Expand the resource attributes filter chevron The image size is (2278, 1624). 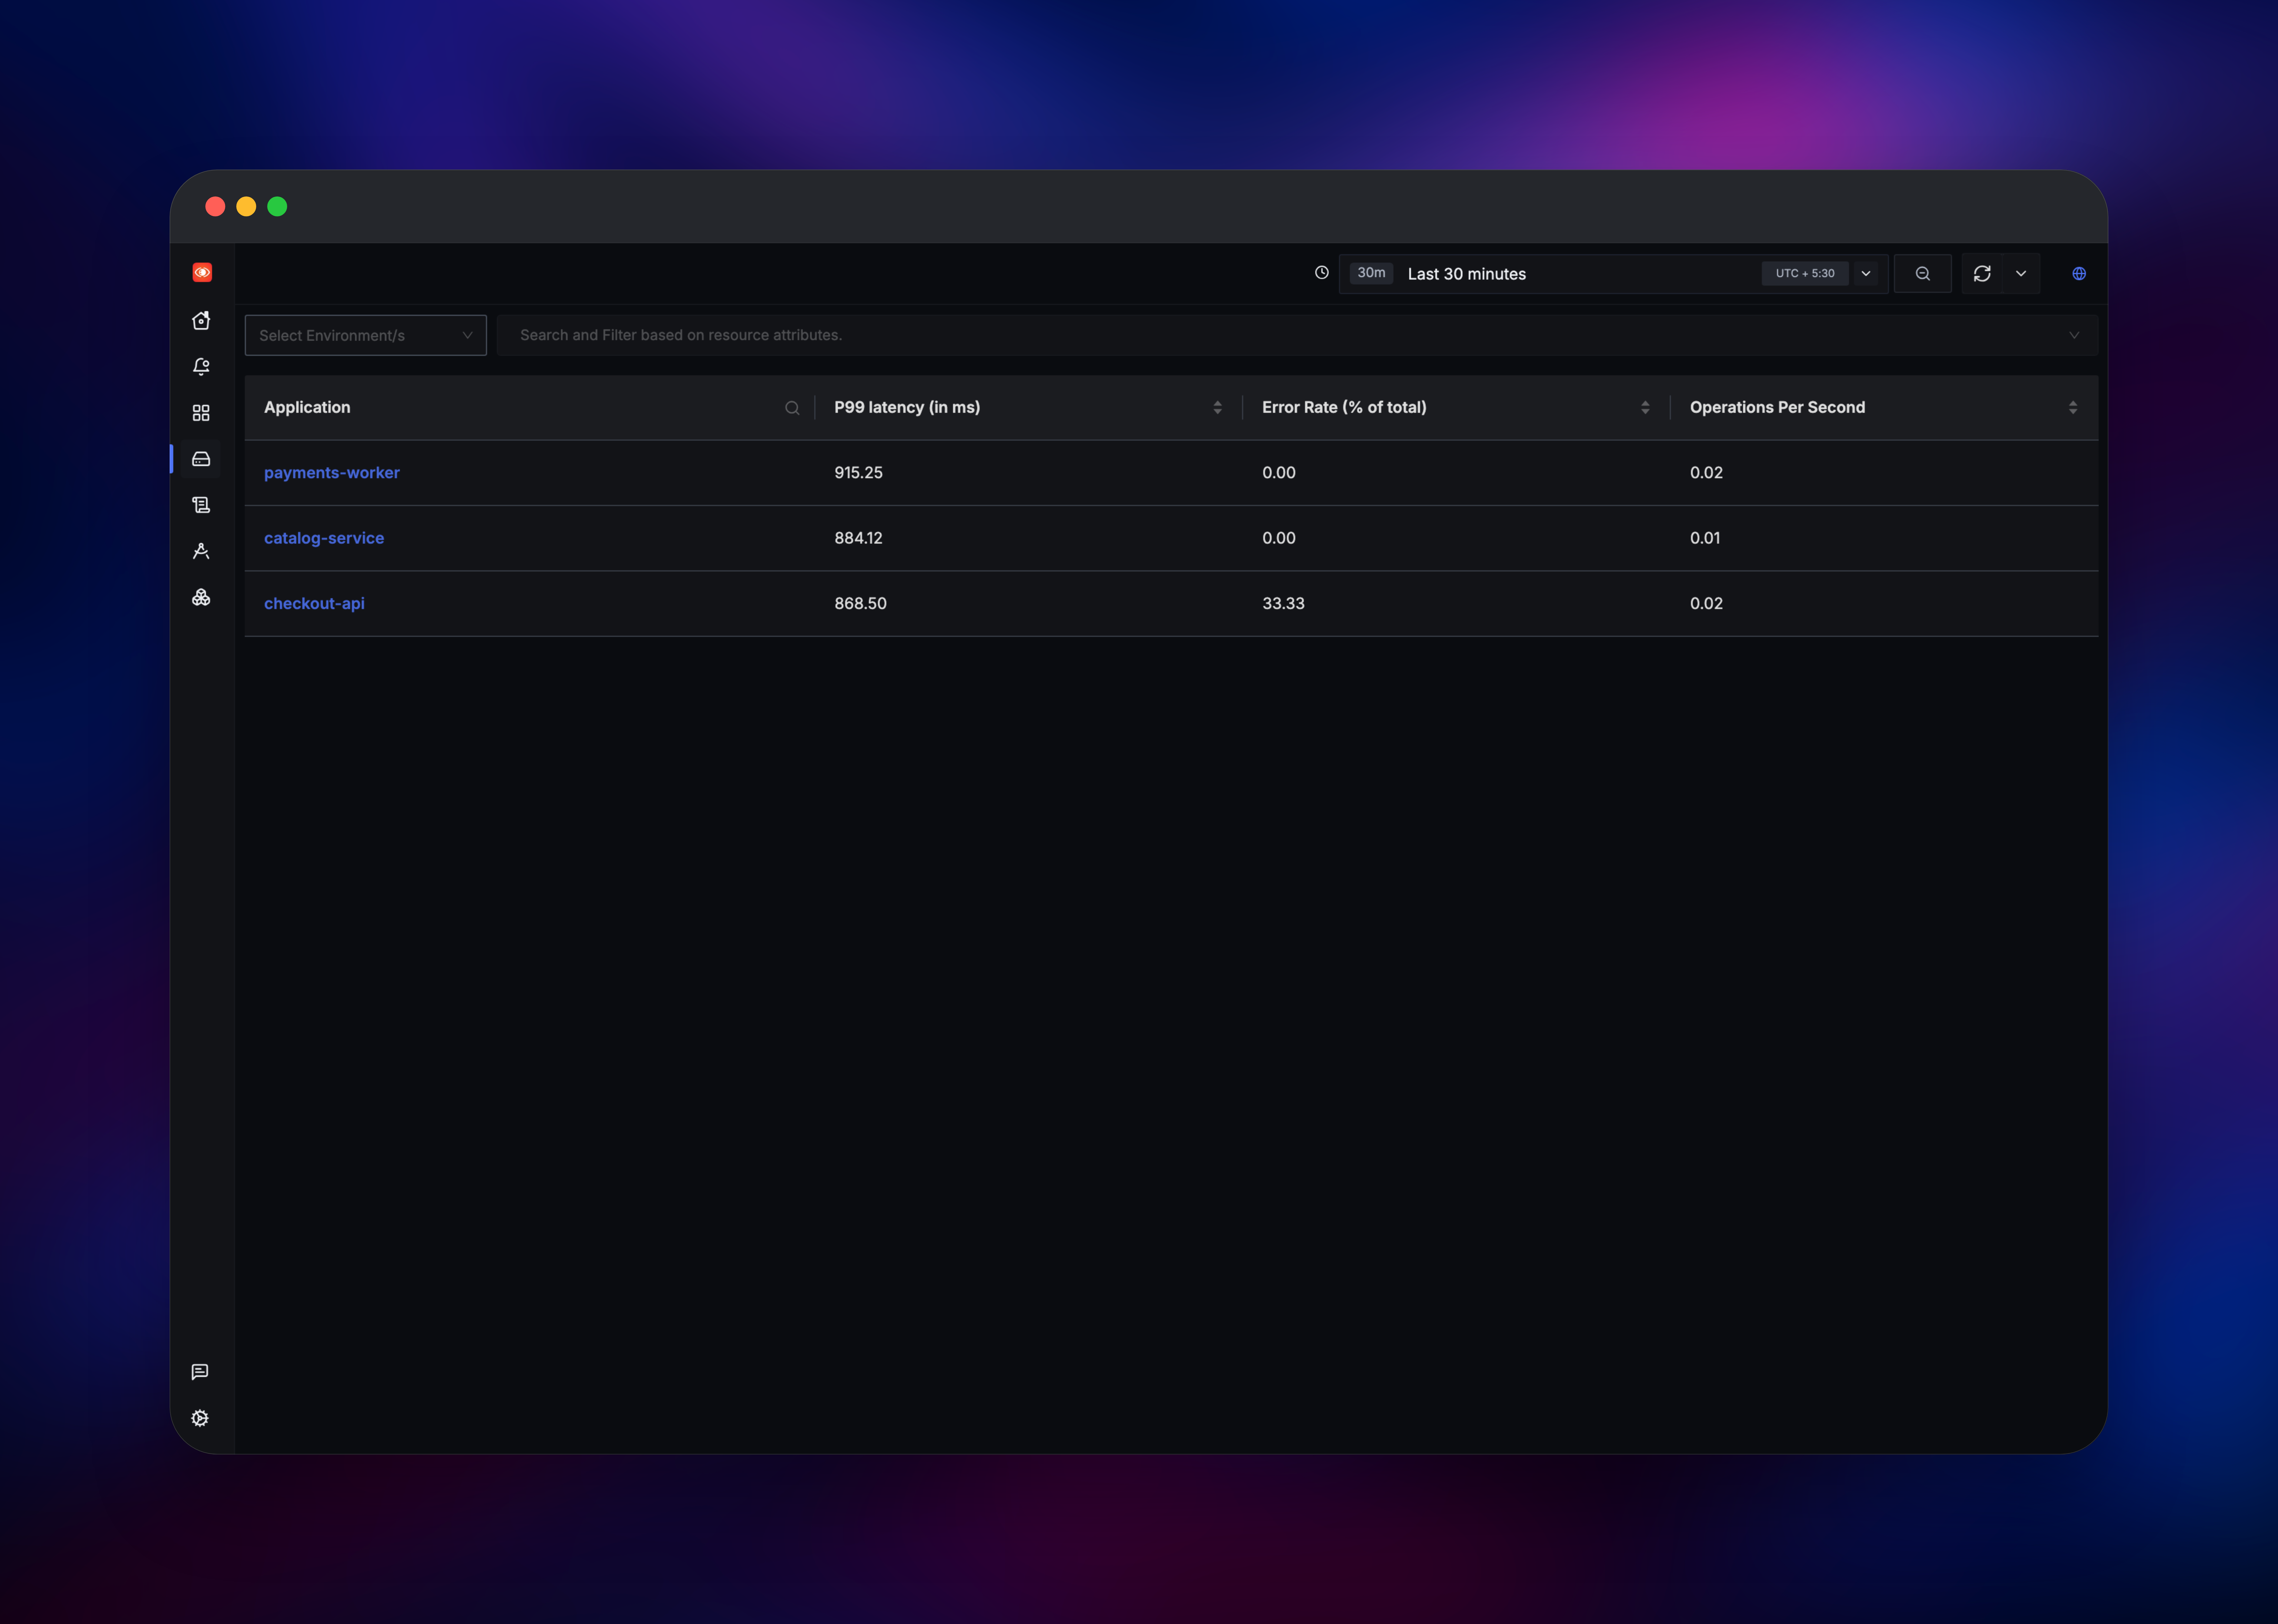2074,335
